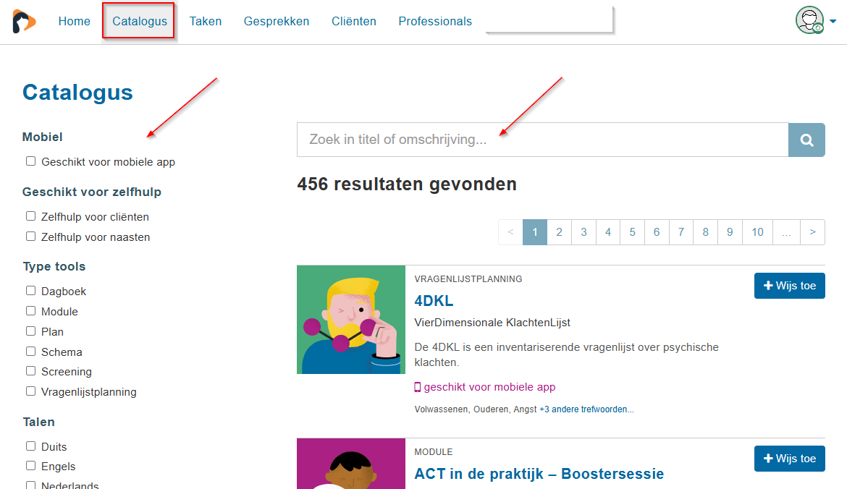Click '456 resultaten gevonden' text
The height and width of the screenshot is (489, 847).
coord(407,184)
